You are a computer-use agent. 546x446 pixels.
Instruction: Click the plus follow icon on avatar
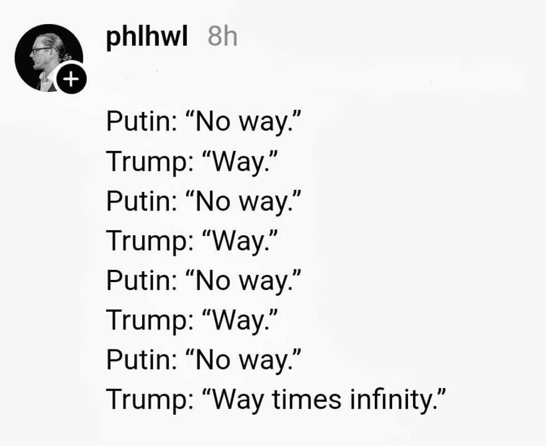click(70, 80)
